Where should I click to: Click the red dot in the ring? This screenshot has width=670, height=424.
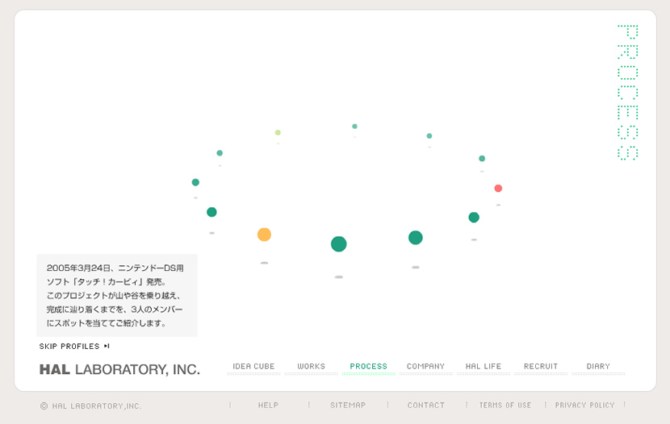[498, 189]
